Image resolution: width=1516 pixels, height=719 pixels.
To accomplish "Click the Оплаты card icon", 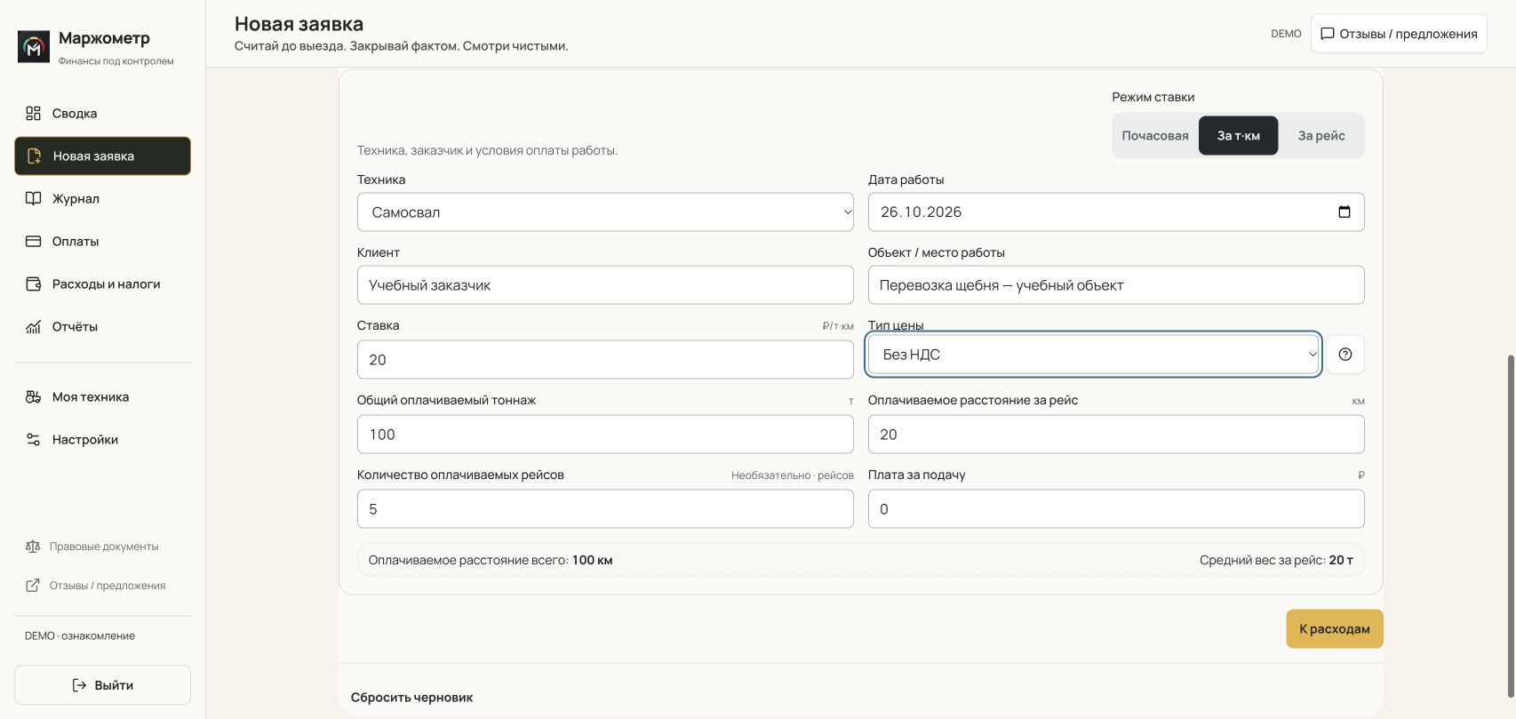I will [33, 241].
